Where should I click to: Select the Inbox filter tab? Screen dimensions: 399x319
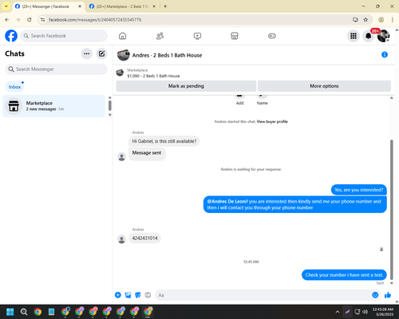[14, 87]
